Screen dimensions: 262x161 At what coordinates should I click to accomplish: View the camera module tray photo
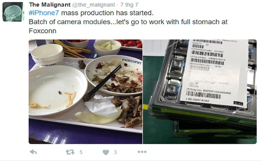coord(199,92)
